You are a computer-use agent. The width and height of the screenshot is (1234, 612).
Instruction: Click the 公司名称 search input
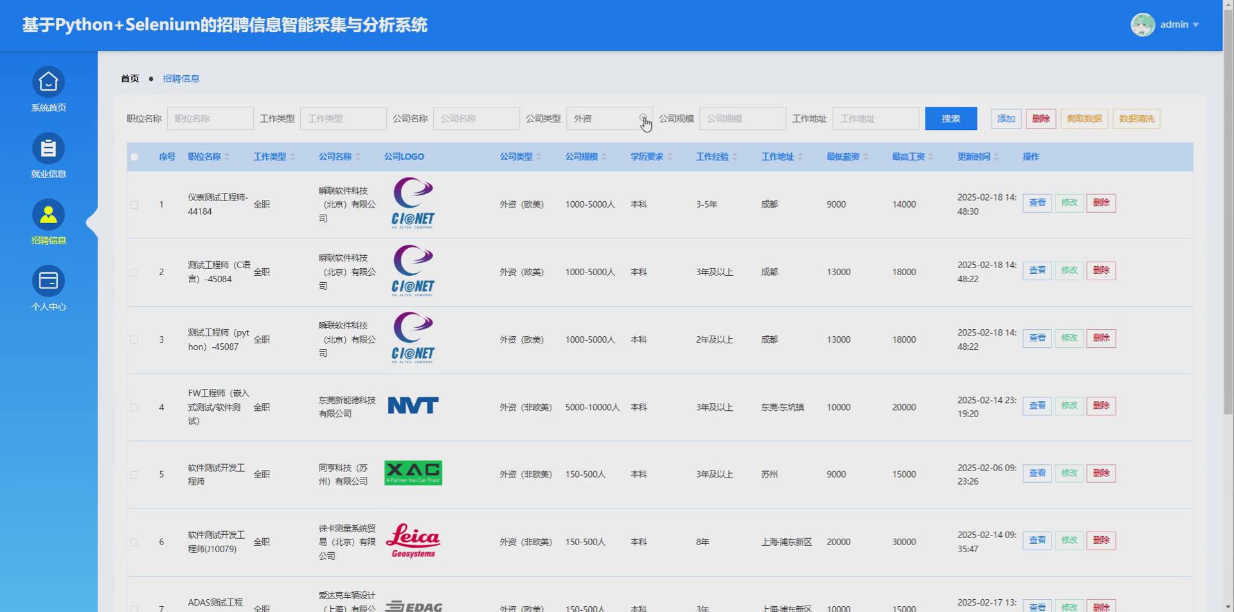click(476, 118)
